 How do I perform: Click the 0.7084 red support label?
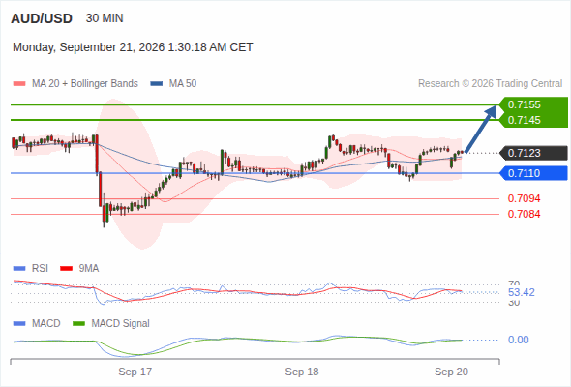[x=524, y=214]
